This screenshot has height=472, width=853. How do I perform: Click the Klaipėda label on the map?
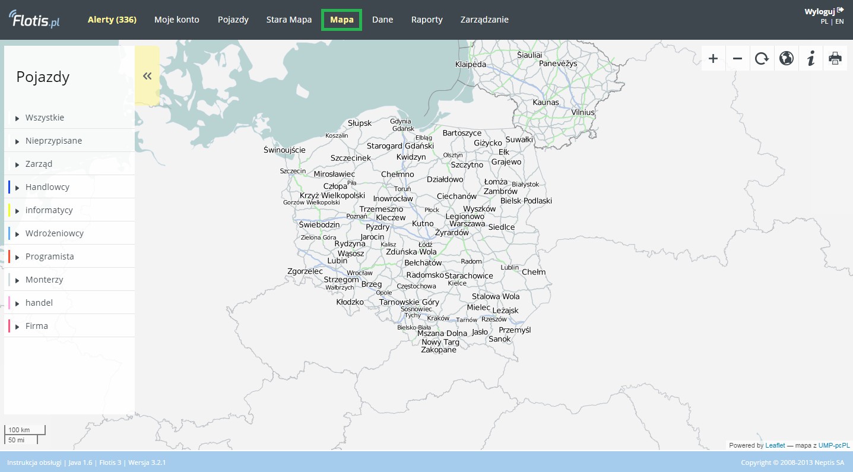tap(471, 64)
